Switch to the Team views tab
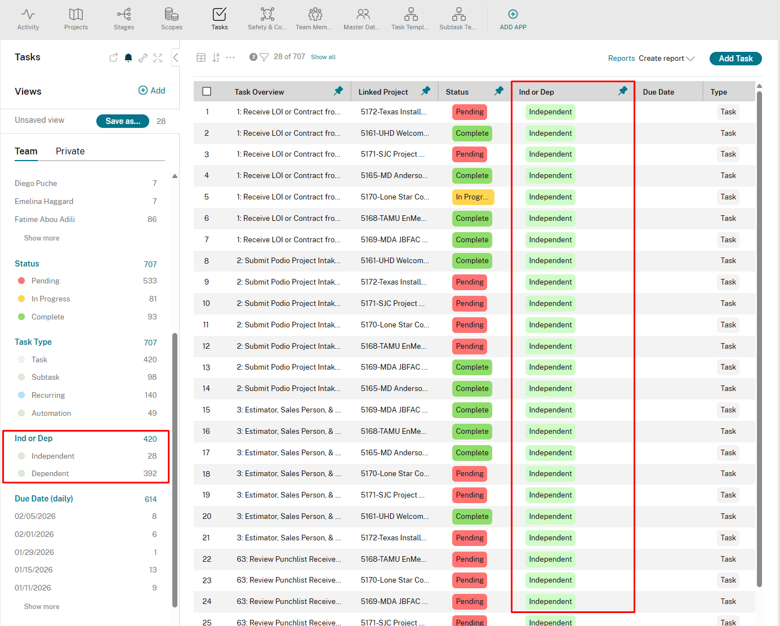The height and width of the screenshot is (626, 780). click(x=26, y=151)
